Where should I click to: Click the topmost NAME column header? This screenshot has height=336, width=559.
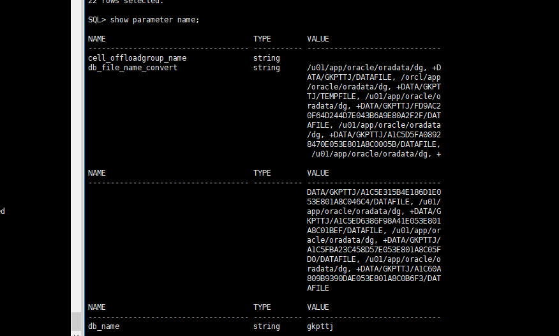point(97,39)
